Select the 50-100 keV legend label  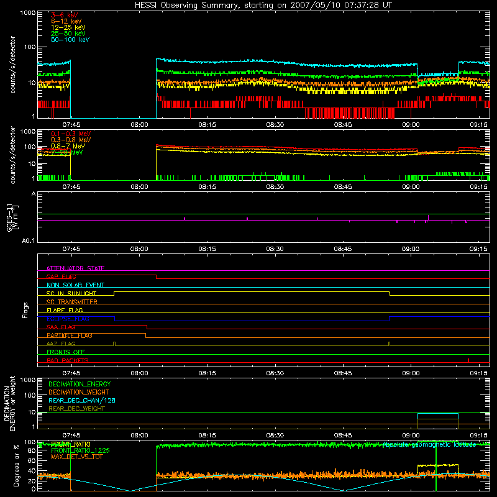(70, 40)
